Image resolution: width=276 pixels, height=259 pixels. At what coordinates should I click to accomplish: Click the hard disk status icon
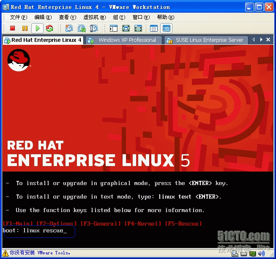(x=244, y=254)
